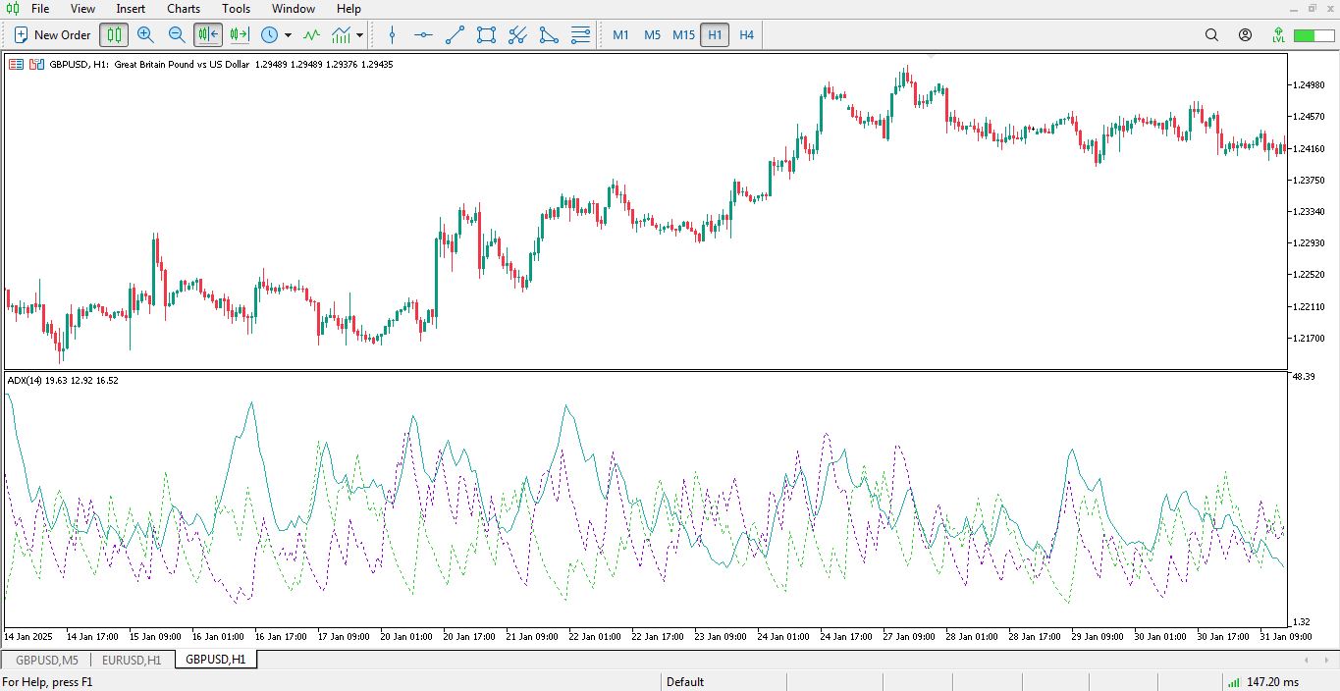1340x691 pixels.
Task: Switch to the EURUSD,H1 chart tab
Action: [132, 660]
